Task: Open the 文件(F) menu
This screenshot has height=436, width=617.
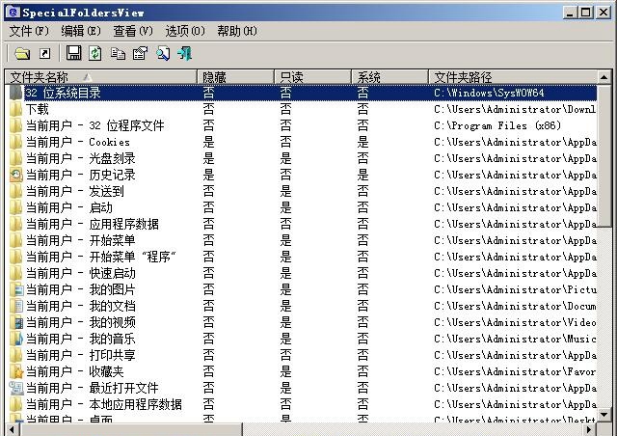Action: click(29, 31)
